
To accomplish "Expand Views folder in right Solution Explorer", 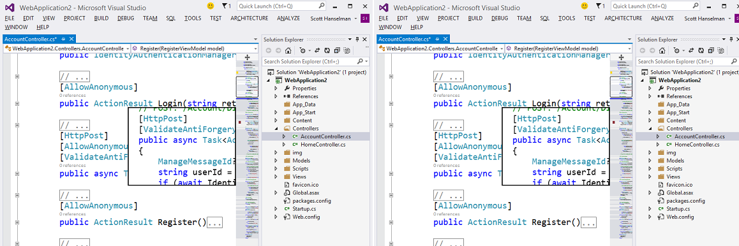I will [650, 177].
